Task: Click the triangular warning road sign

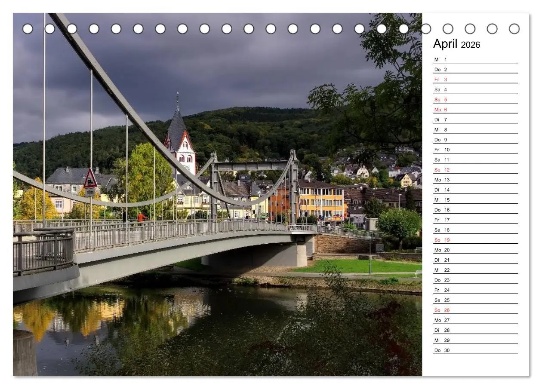Action: pos(90,178)
